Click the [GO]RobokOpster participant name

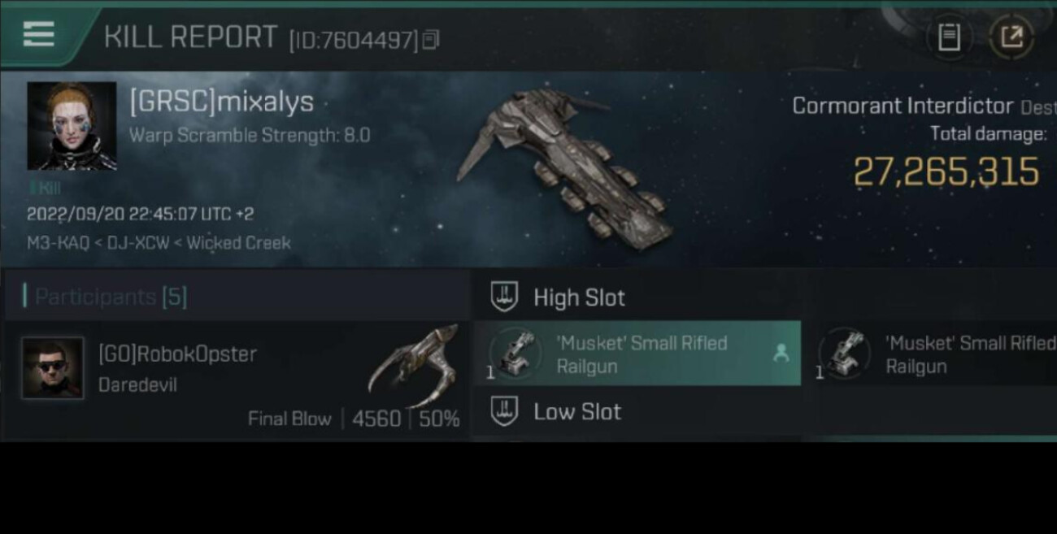click(177, 354)
